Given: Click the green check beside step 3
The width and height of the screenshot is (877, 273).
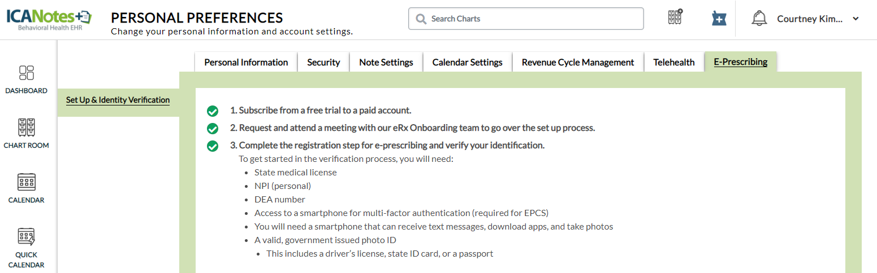Looking at the screenshot, I should point(213,146).
